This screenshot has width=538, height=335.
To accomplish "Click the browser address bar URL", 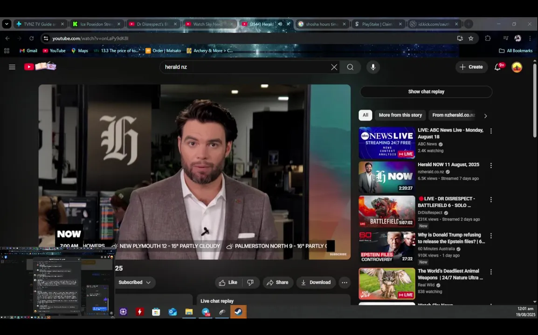I will pos(90,38).
